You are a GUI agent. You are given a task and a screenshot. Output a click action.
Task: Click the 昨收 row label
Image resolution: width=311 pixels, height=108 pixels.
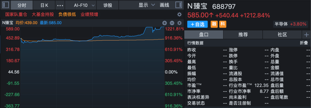coord(191,50)
